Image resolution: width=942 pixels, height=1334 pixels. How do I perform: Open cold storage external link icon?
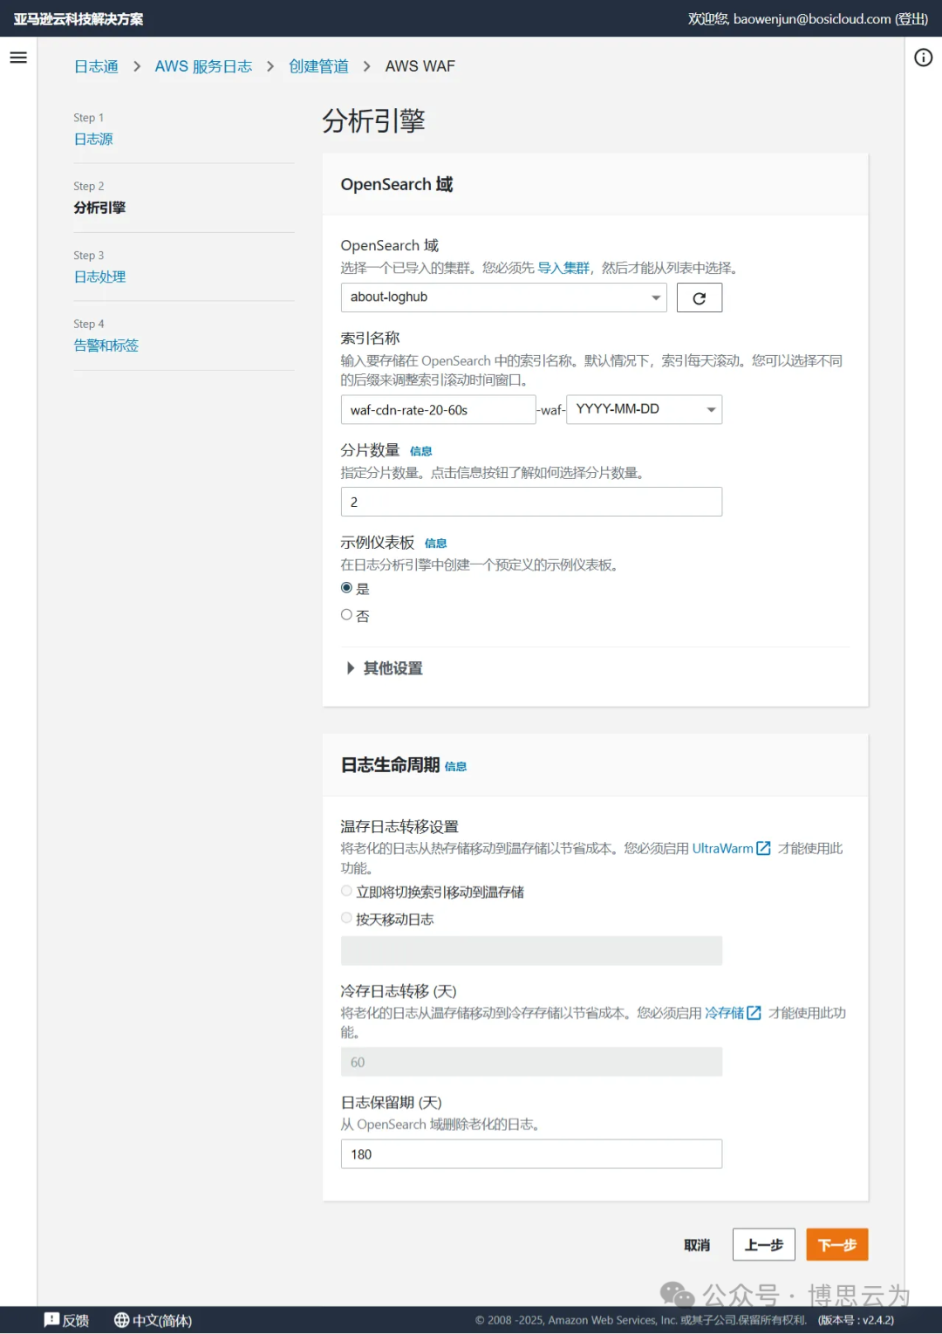[x=754, y=1013]
